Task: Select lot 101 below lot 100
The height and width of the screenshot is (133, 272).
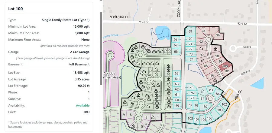Action: pyautogui.click(x=227, y=71)
